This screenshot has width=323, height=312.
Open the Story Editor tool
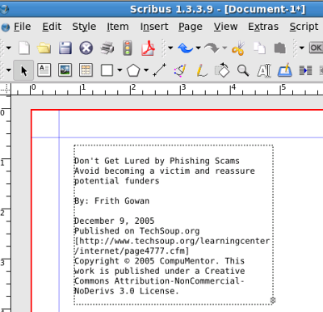click(285, 70)
